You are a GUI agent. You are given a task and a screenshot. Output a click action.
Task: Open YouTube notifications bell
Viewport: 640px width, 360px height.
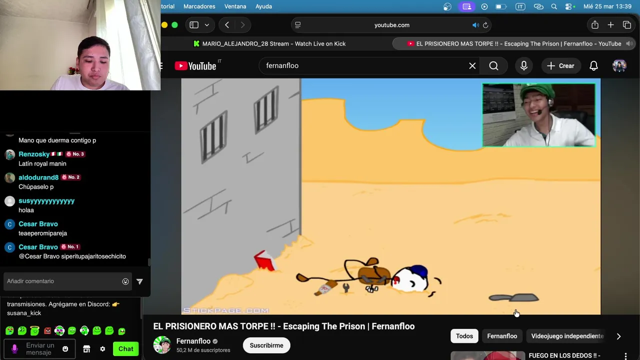(x=593, y=65)
